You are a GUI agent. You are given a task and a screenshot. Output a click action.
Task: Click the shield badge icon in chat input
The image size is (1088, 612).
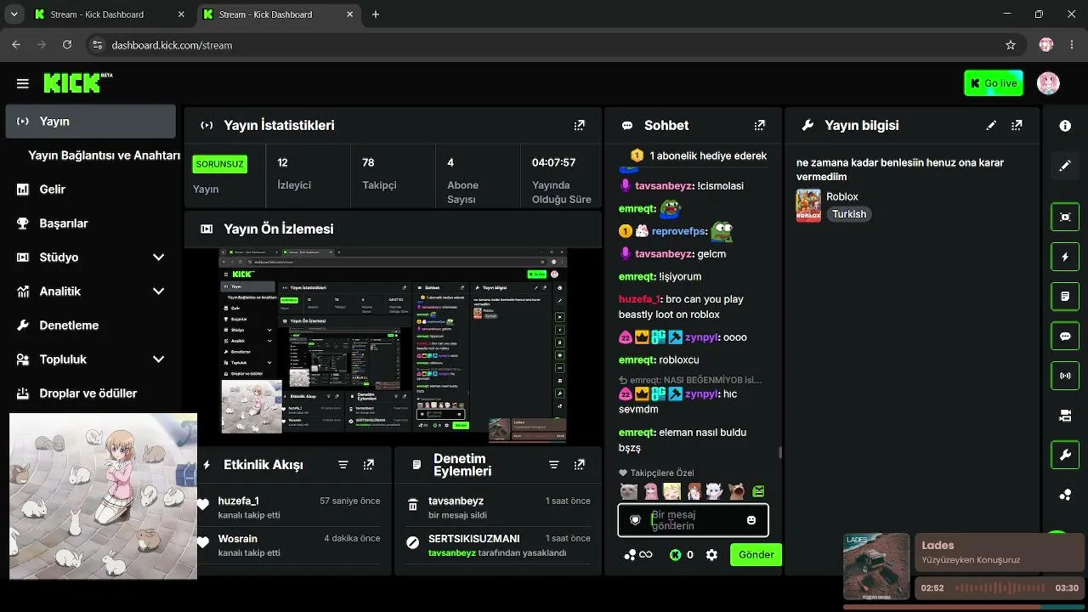click(635, 520)
